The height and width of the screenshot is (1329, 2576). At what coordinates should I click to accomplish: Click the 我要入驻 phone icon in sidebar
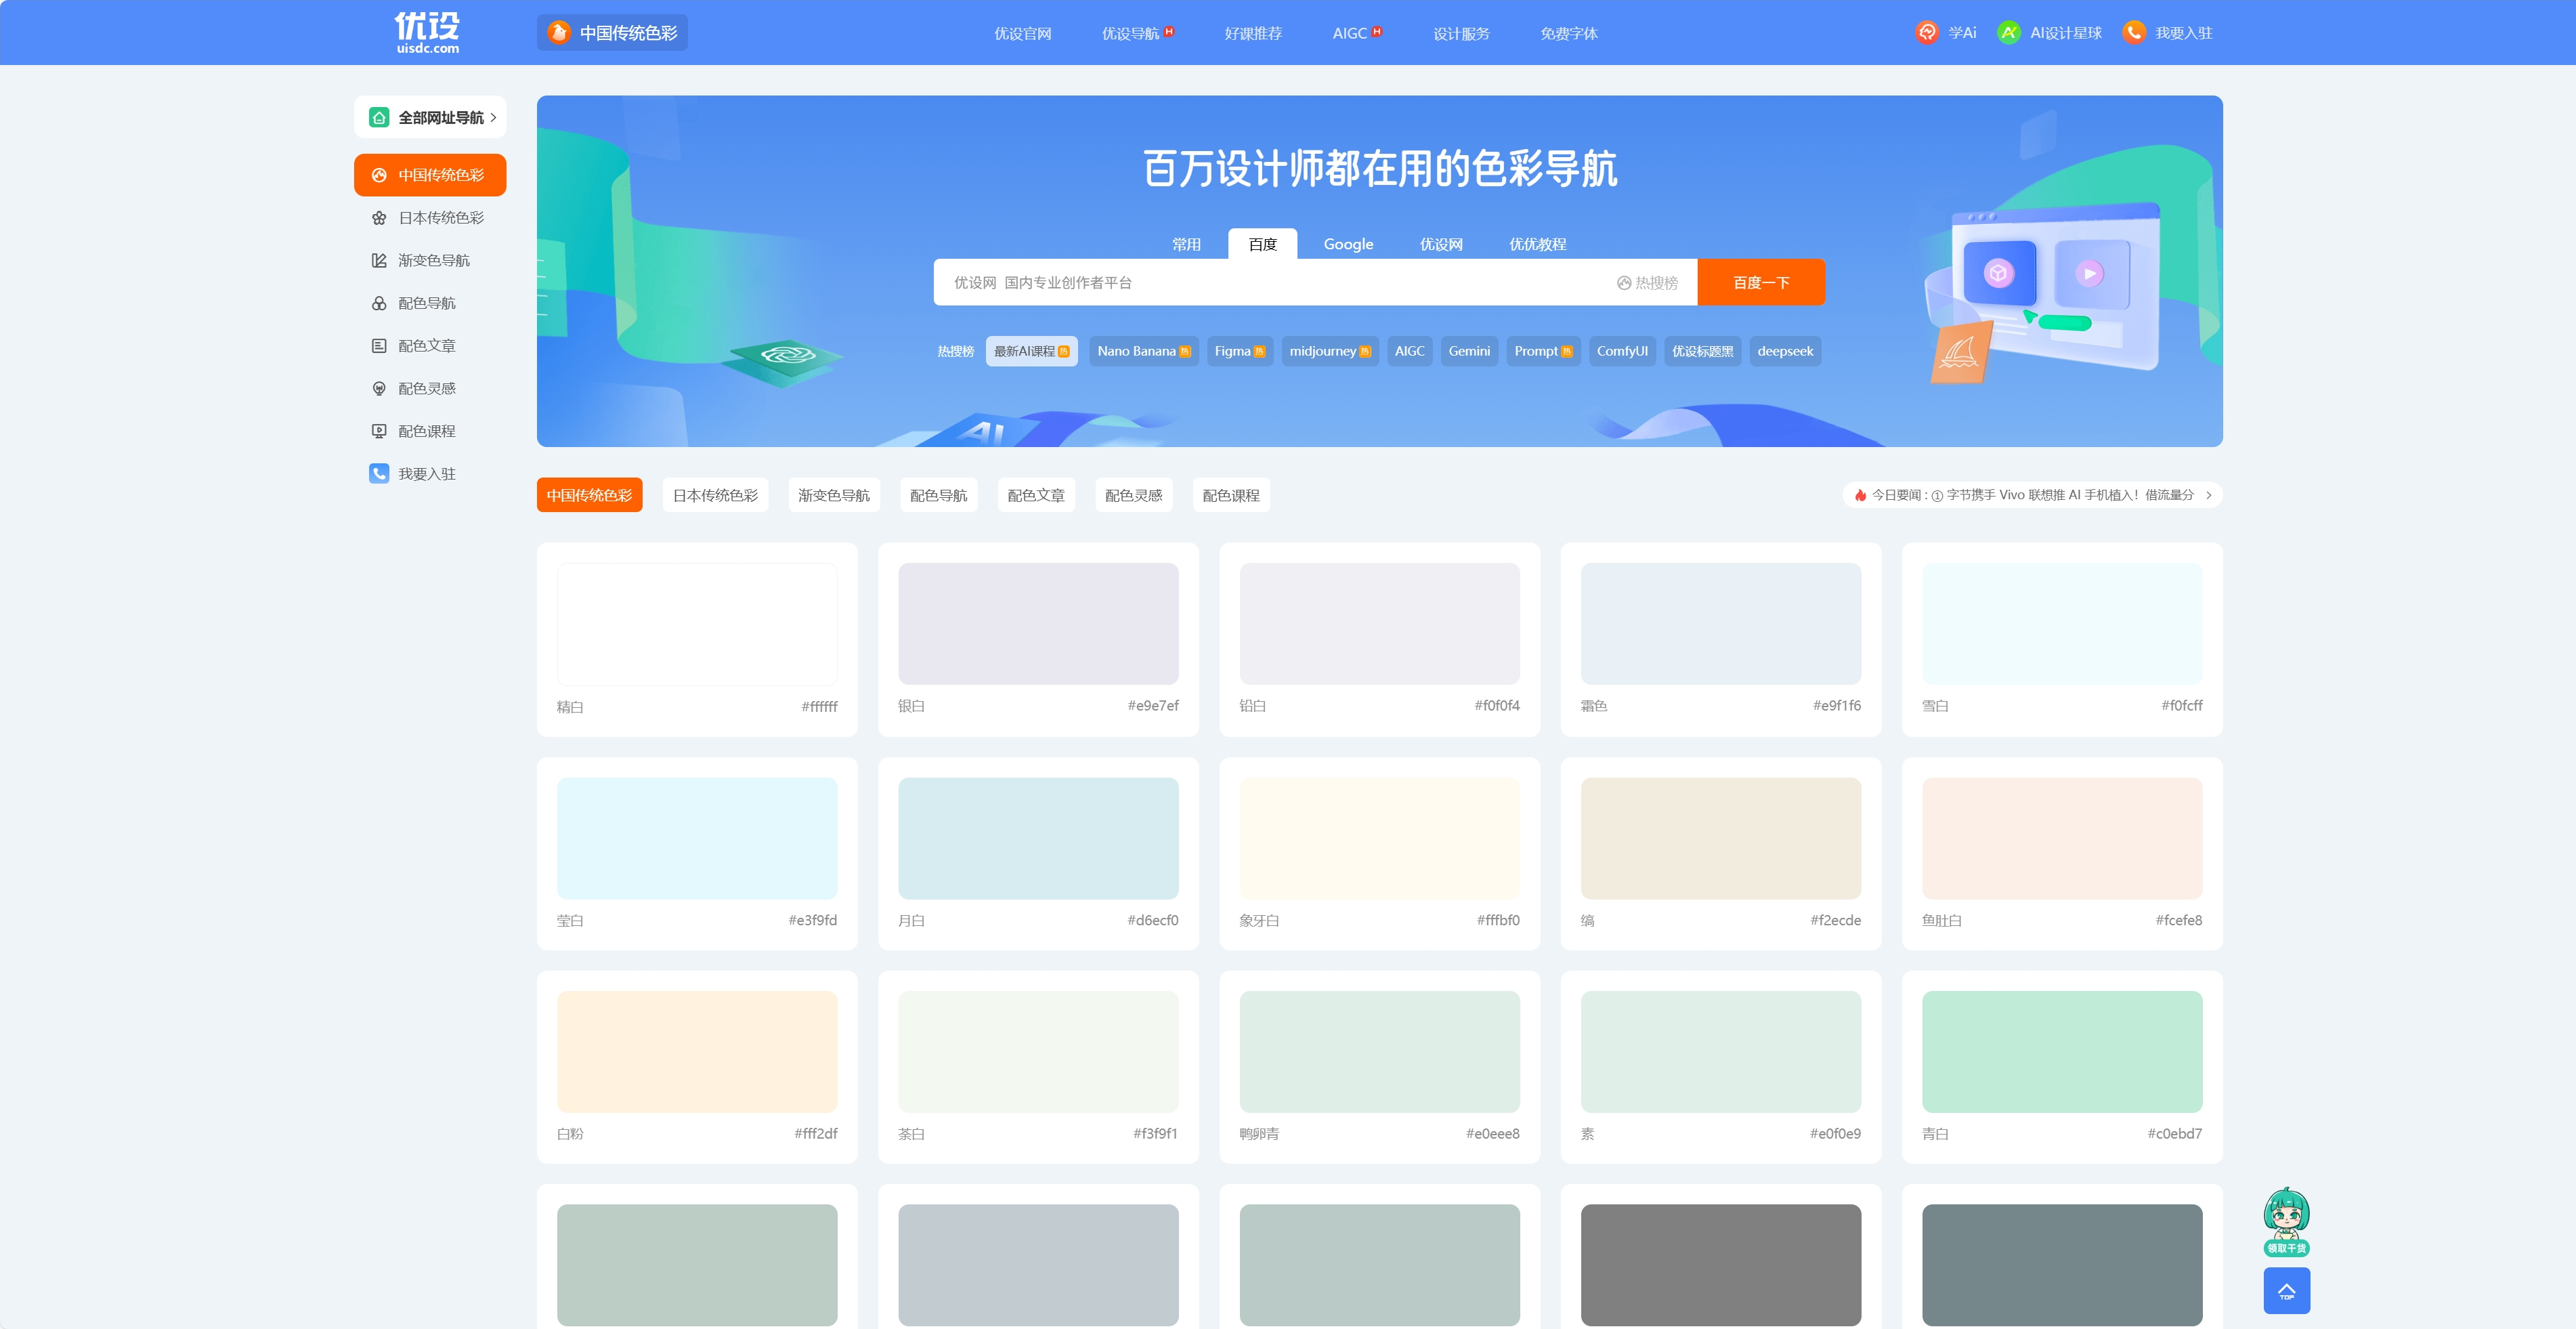[379, 474]
